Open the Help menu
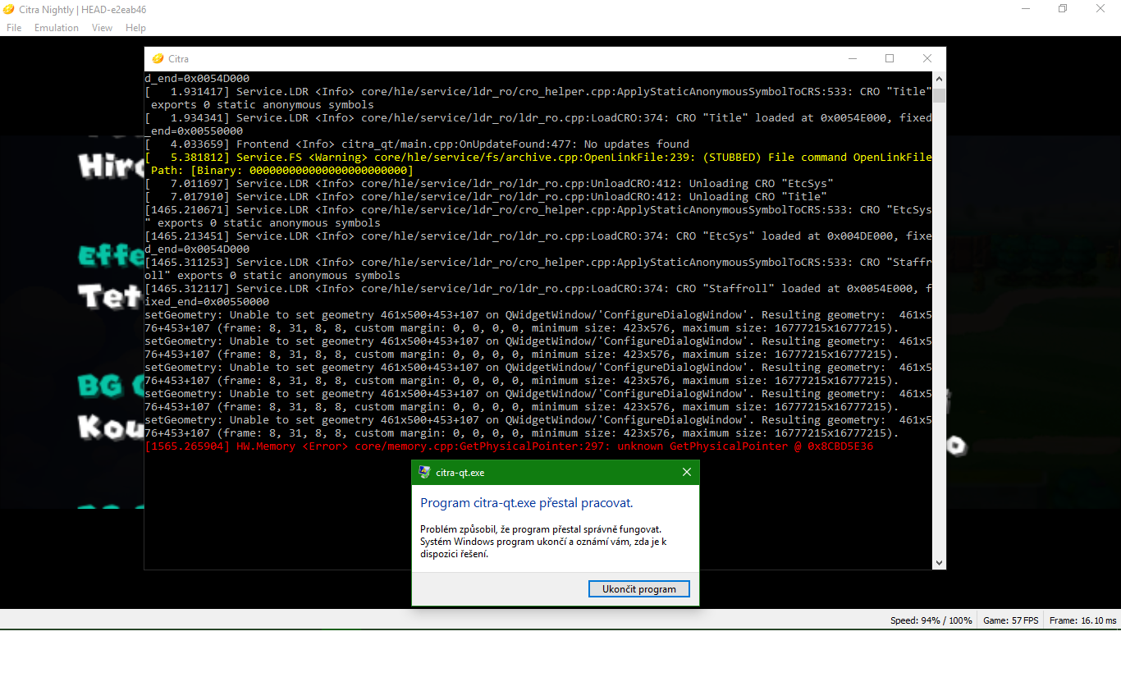 (135, 28)
